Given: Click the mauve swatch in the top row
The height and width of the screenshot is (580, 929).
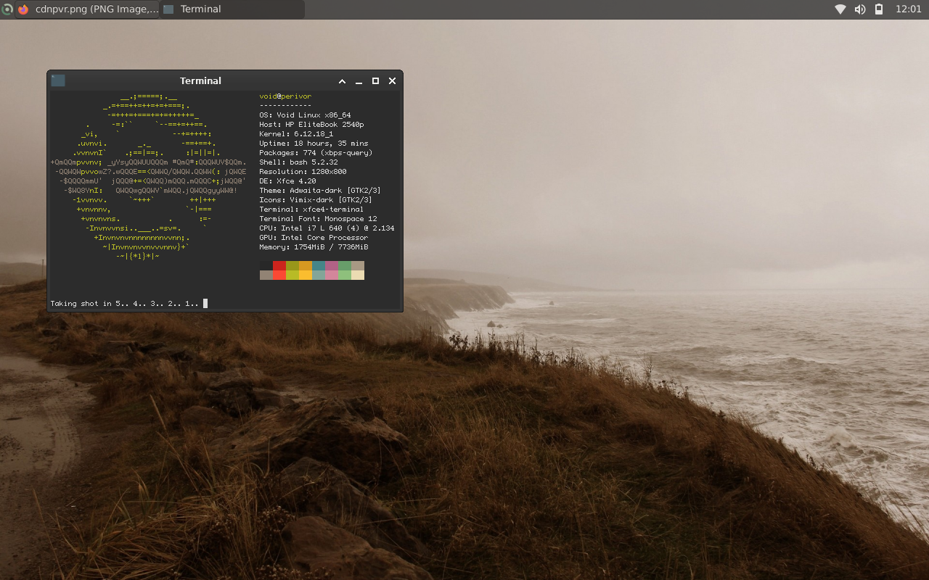Looking at the screenshot, I should 332,265.
